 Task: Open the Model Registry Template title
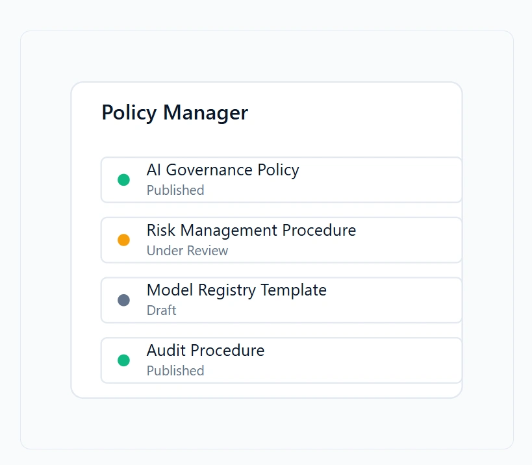[x=236, y=290]
